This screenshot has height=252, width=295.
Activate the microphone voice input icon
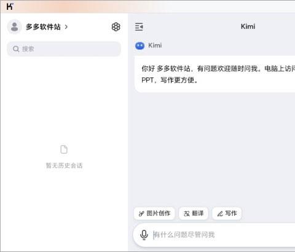(144, 235)
